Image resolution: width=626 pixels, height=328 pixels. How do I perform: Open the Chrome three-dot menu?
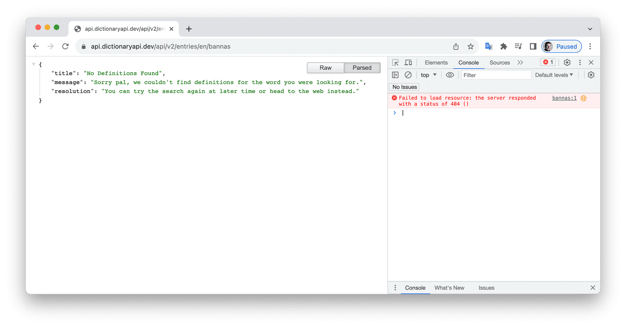pos(590,46)
